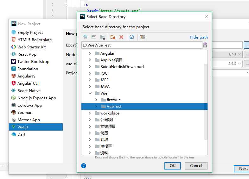
Task: Click browse button beside Location field
Action: [246, 45]
